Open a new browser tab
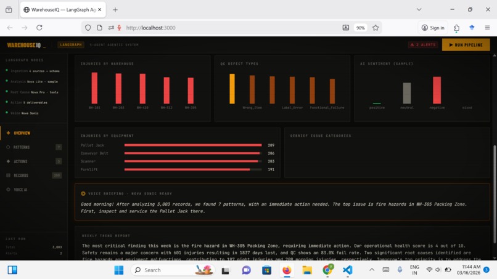 [x=115, y=10]
